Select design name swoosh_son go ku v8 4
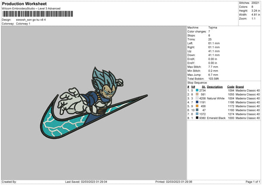The height and width of the screenshot is (185, 262). pyautogui.click(x=31, y=20)
